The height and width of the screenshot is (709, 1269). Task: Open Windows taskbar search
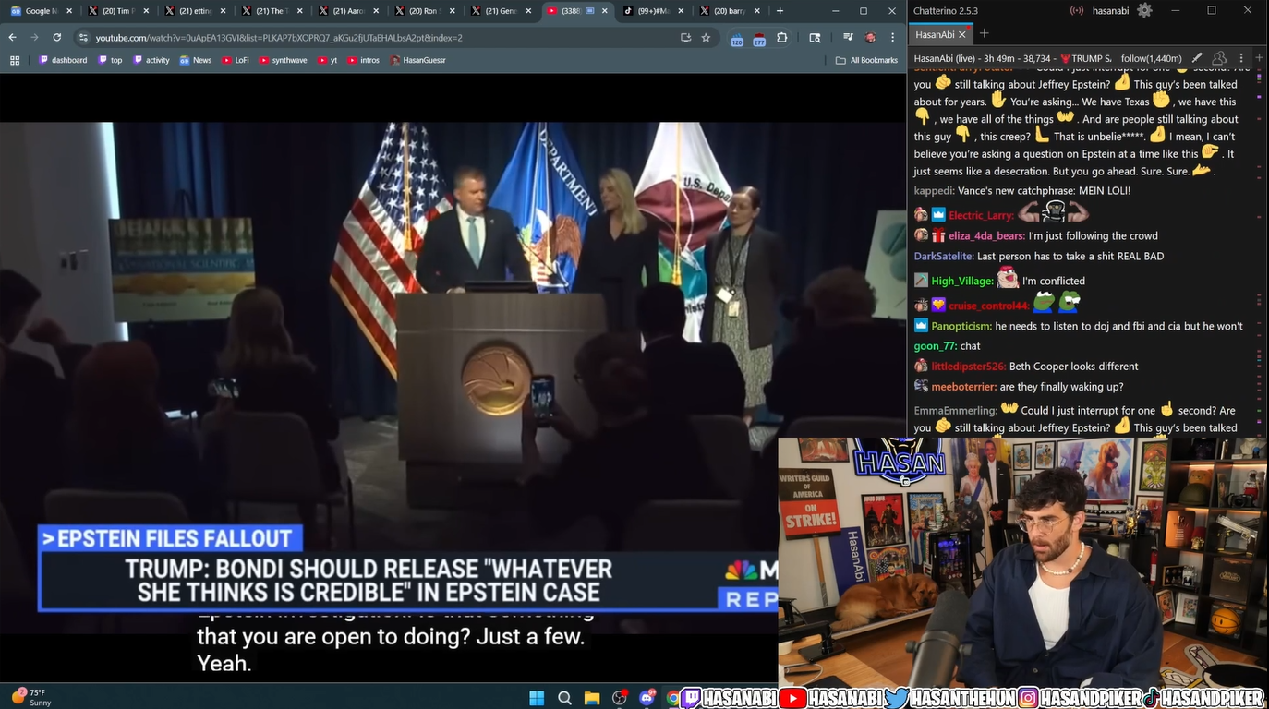(565, 698)
